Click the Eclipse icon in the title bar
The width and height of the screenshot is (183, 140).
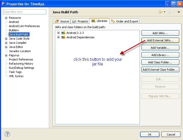pos(4,4)
